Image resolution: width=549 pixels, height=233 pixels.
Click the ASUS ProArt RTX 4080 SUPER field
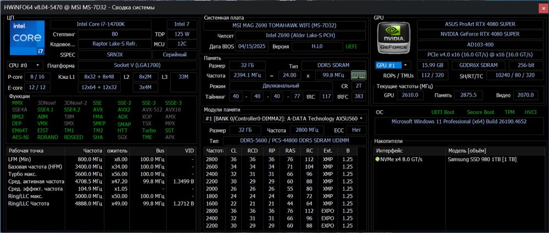(480, 24)
